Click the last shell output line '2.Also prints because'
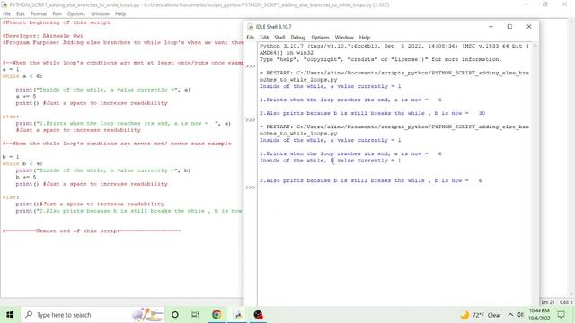 coord(371,180)
